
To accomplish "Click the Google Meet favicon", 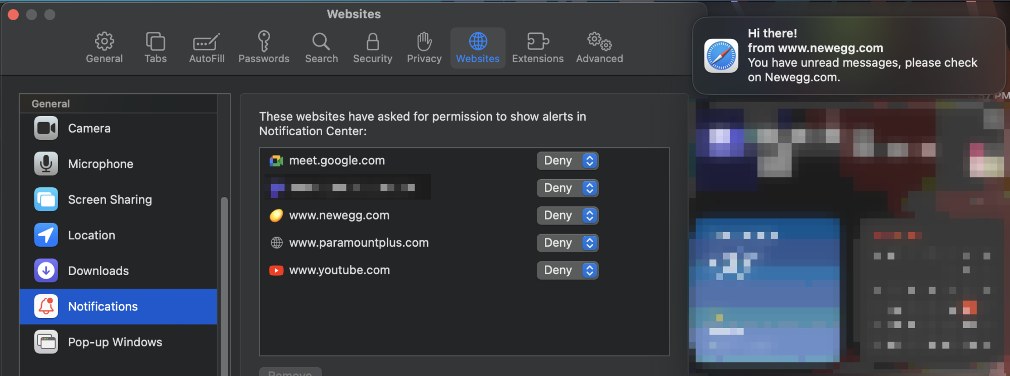I will [x=276, y=161].
